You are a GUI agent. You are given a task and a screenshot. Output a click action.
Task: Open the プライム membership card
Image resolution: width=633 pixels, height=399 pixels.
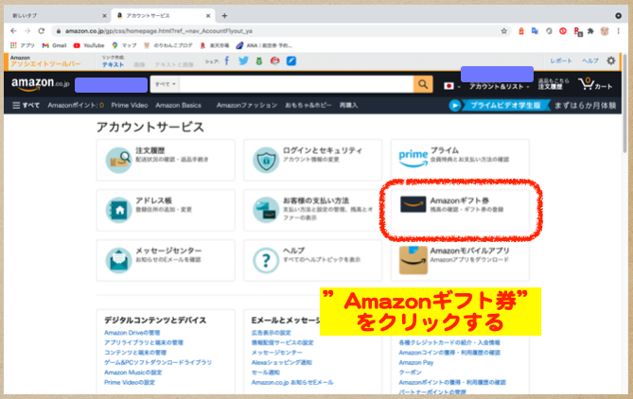460,160
